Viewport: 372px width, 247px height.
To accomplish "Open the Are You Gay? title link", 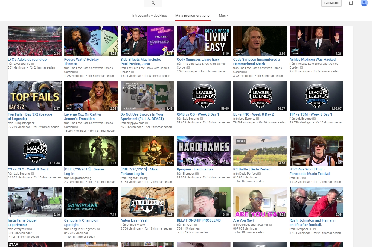I will [x=244, y=220].
